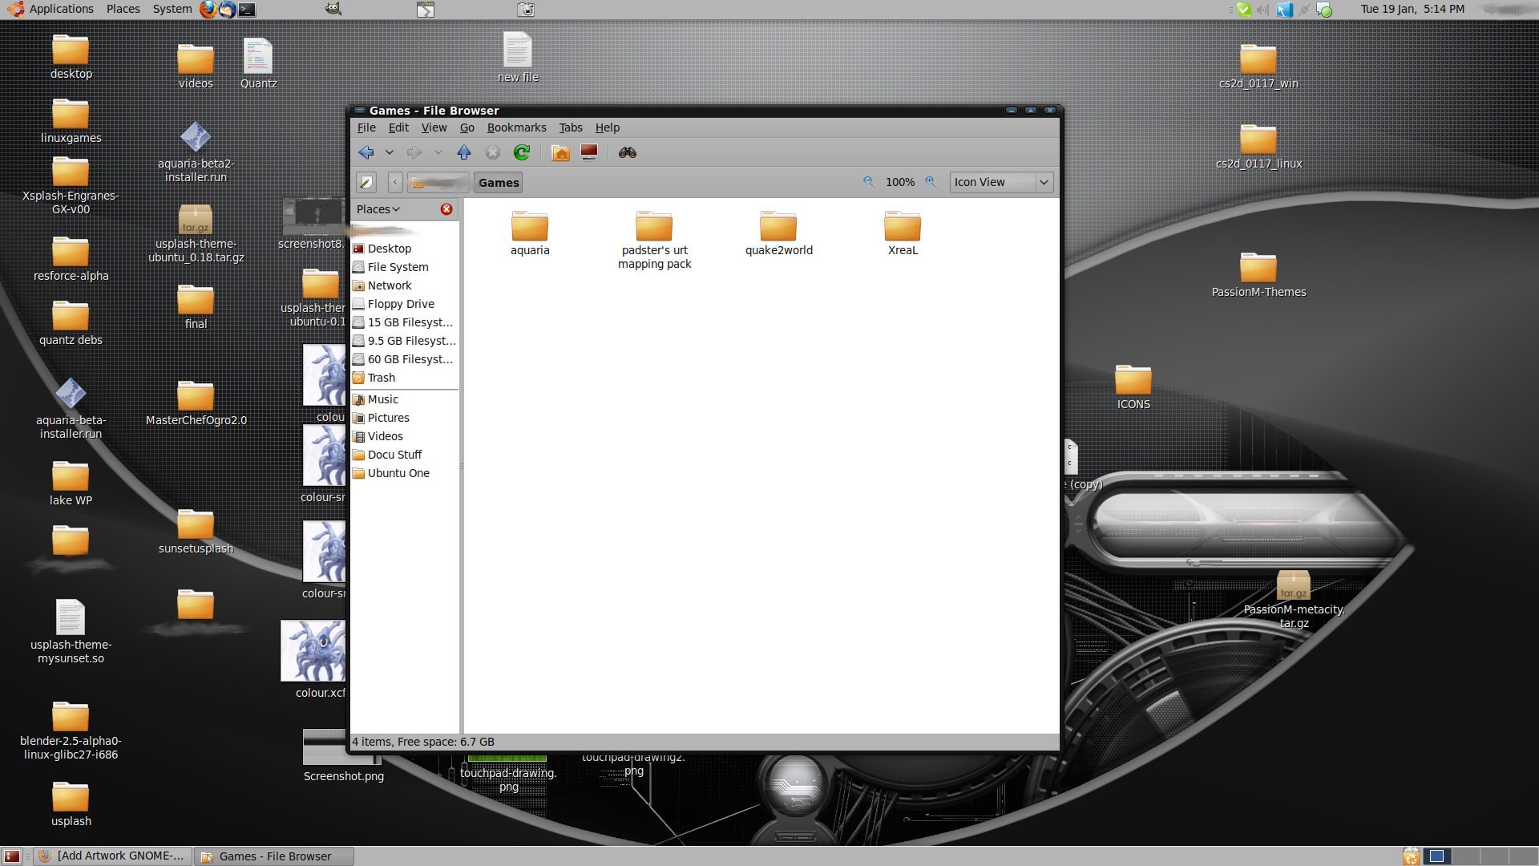Open the Tabs menu
This screenshot has height=866, width=1539.
(x=571, y=127)
